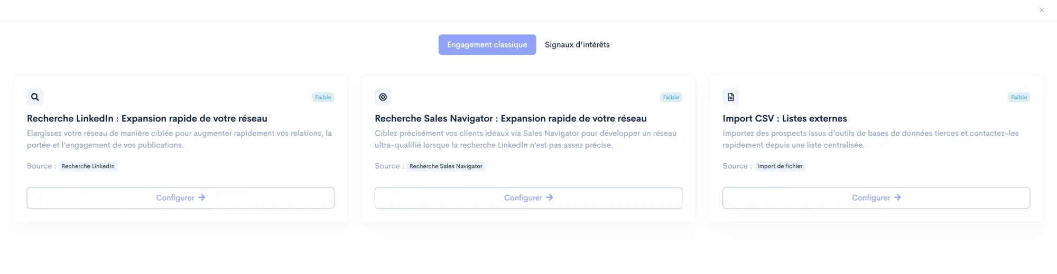Click the Faible badge on LinkedIn card
Viewport: 1057px width, 274px height.
[x=323, y=97]
